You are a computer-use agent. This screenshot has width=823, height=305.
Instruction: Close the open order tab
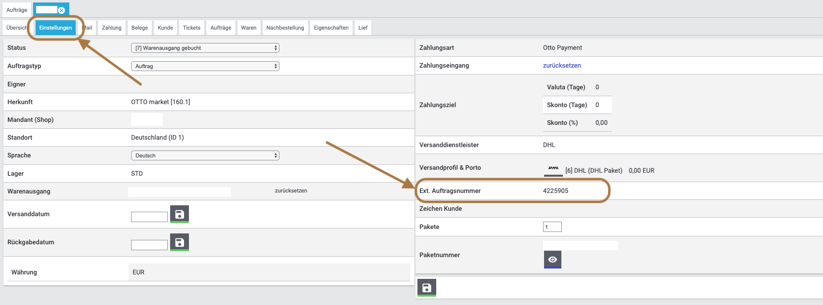(61, 10)
